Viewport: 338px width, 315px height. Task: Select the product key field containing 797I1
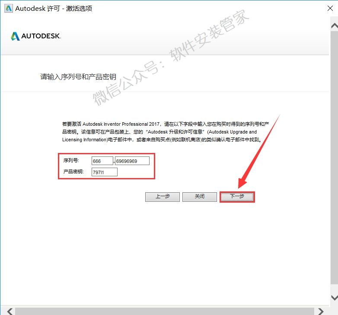104,172
